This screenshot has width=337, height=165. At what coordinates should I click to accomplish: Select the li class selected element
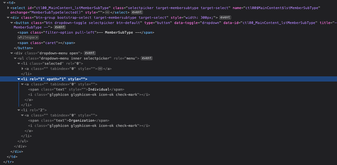pyautogui.click(x=49, y=64)
